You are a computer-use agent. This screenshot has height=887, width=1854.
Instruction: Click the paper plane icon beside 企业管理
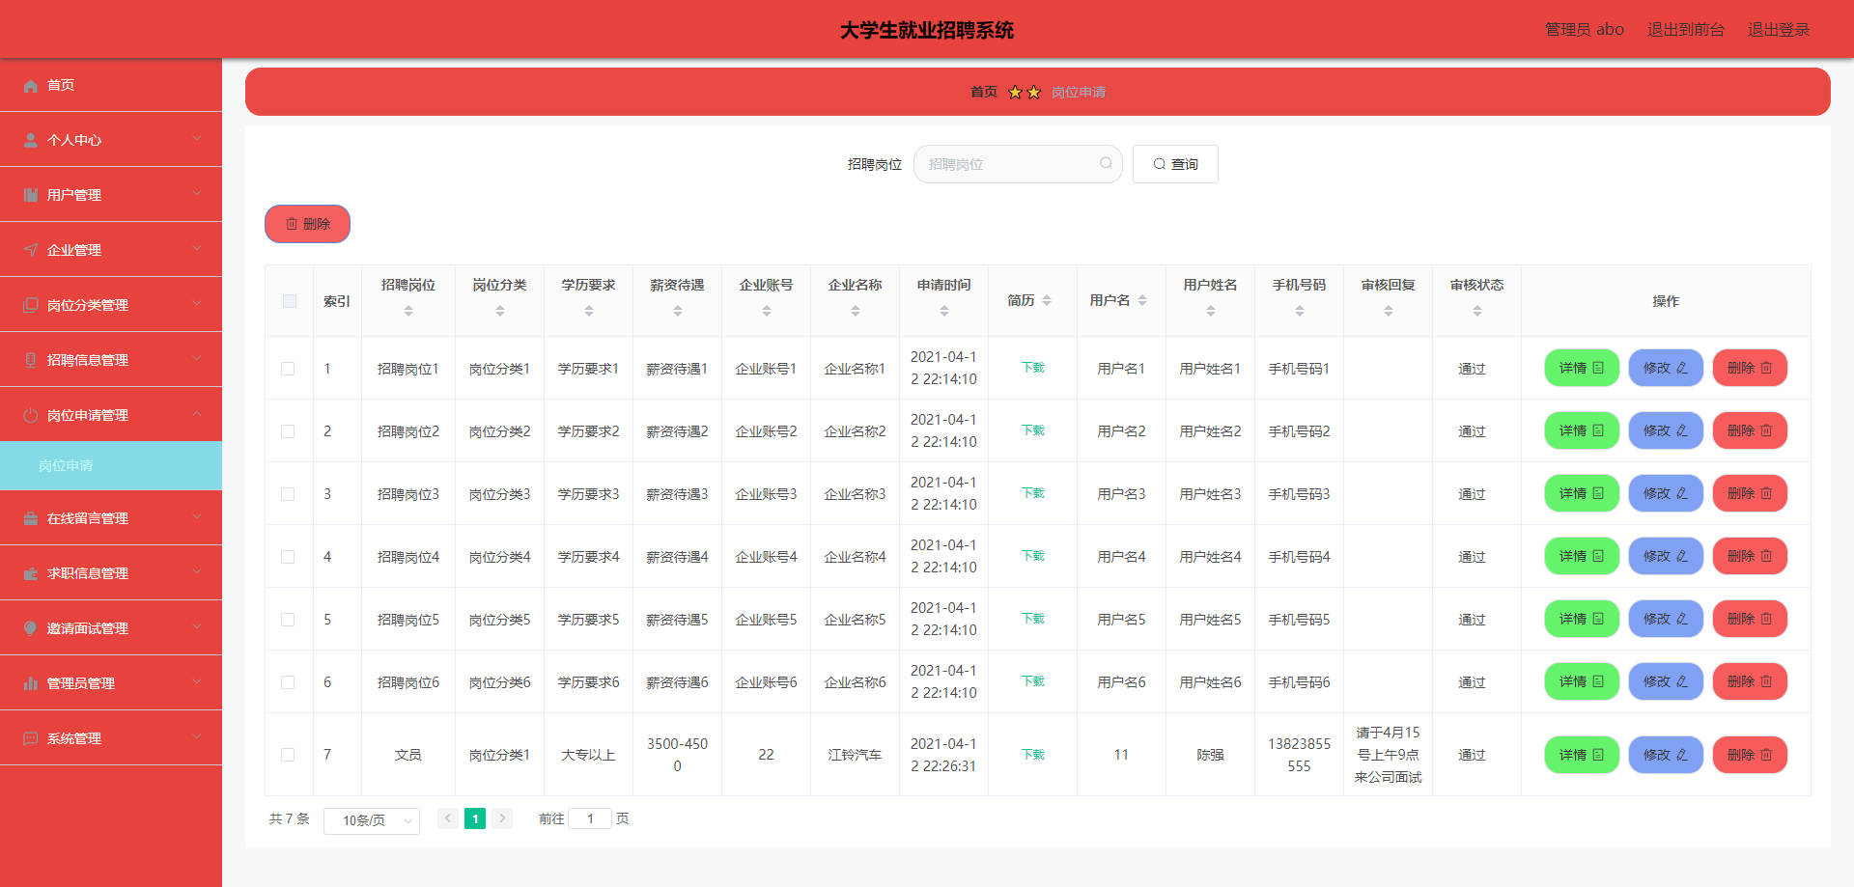(x=31, y=251)
